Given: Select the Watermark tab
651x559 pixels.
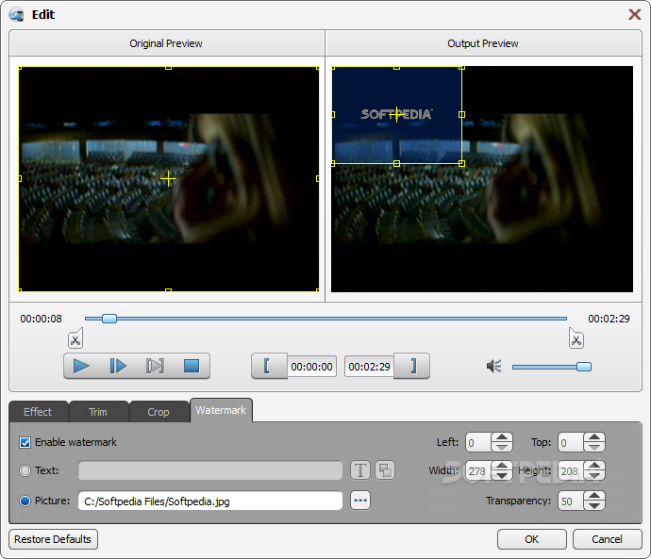Looking at the screenshot, I should (221, 410).
